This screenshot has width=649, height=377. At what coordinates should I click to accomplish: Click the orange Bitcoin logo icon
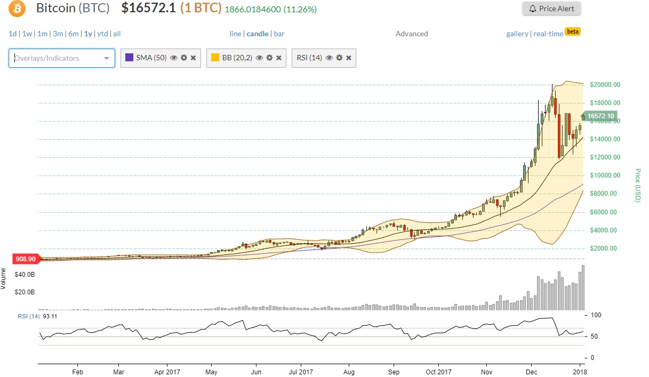point(17,9)
